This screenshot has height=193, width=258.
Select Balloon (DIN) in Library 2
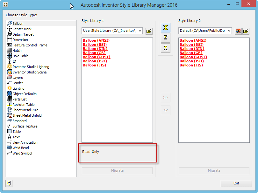pyautogui.click(x=192, y=49)
